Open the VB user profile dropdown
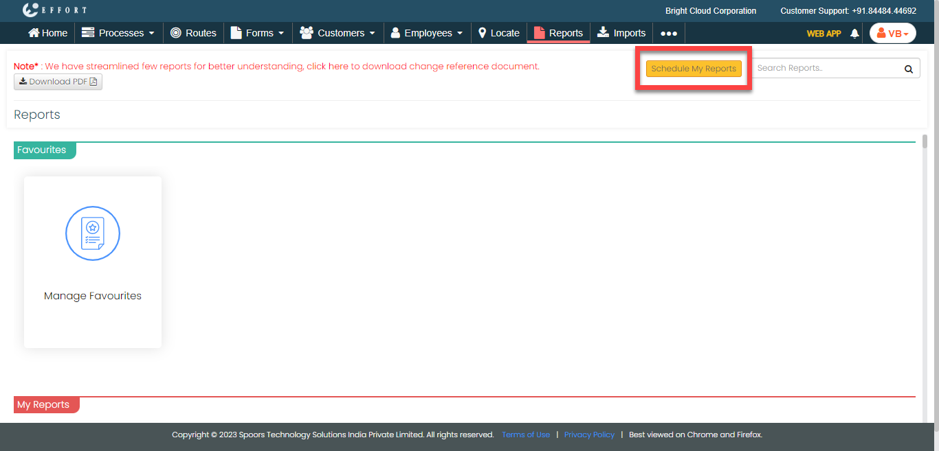 pos(892,33)
